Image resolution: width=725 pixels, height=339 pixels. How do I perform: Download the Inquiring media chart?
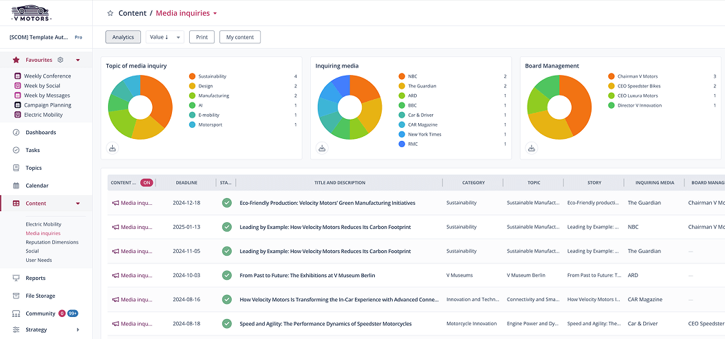point(322,148)
